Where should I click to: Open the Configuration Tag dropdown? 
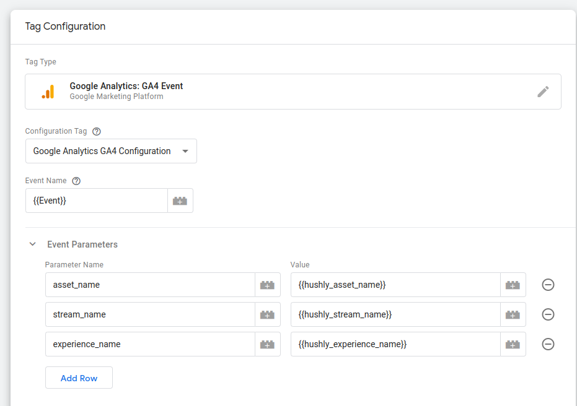point(111,151)
